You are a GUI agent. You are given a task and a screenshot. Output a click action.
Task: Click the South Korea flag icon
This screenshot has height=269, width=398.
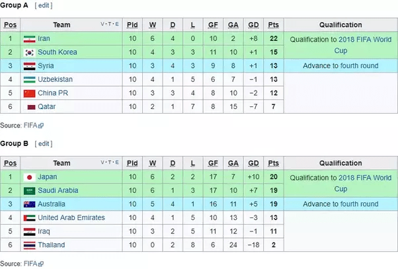click(30, 52)
